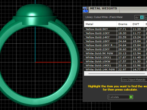147x110 pixels.
Task: Click the Metal column header
Action: click(x=100, y=24)
